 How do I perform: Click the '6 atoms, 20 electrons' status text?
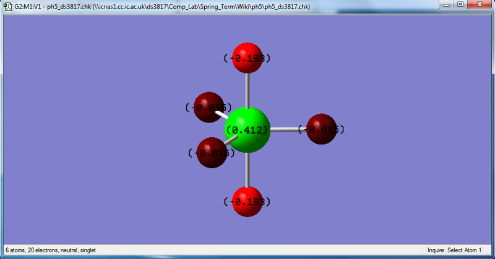[51, 250]
